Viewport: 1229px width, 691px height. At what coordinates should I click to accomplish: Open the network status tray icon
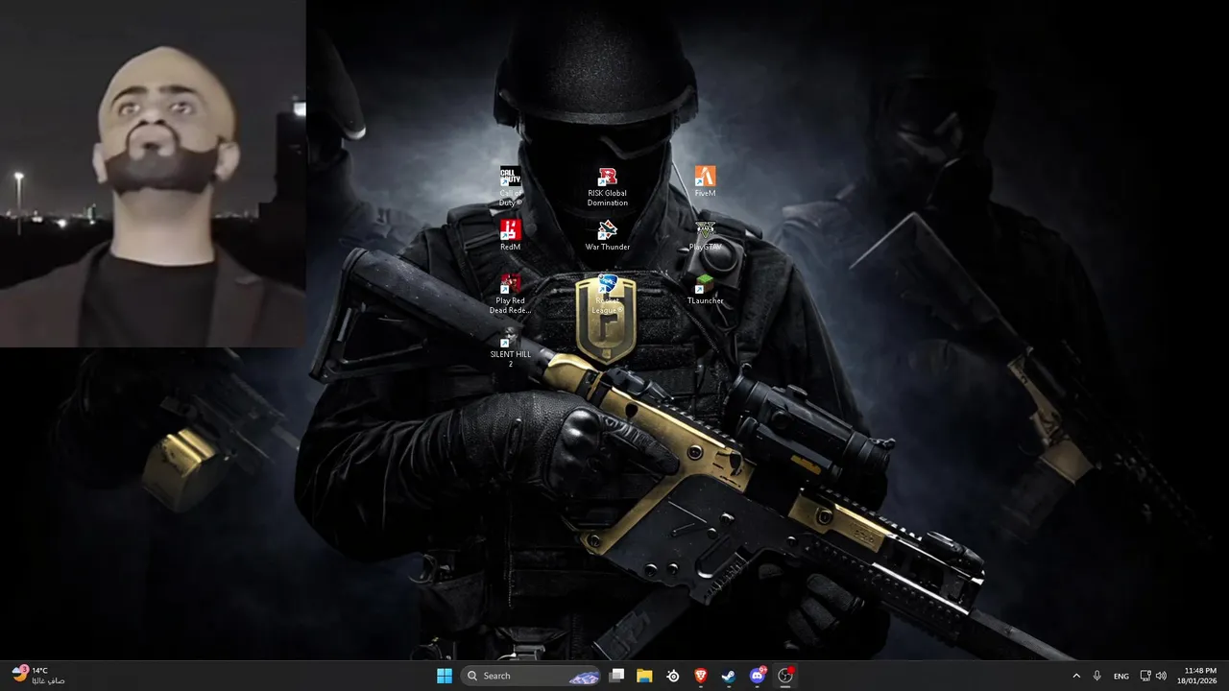pyautogui.click(x=1145, y=676)
